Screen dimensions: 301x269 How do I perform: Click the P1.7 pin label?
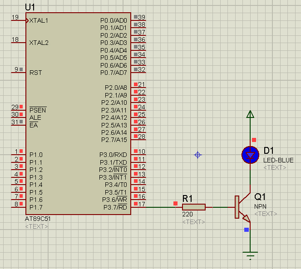coord(36,207)
